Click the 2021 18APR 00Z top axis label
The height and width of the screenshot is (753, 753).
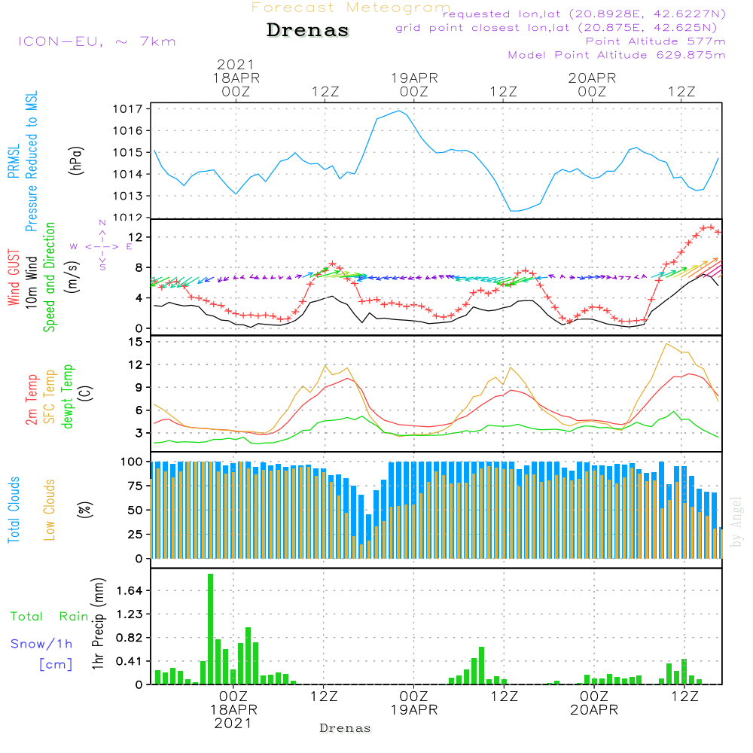[x=236, y=78]
